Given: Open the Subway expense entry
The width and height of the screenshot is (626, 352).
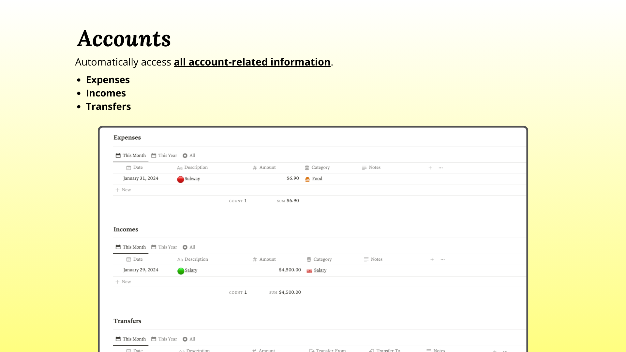Looking at the screenshot, I should coord(192,179).
